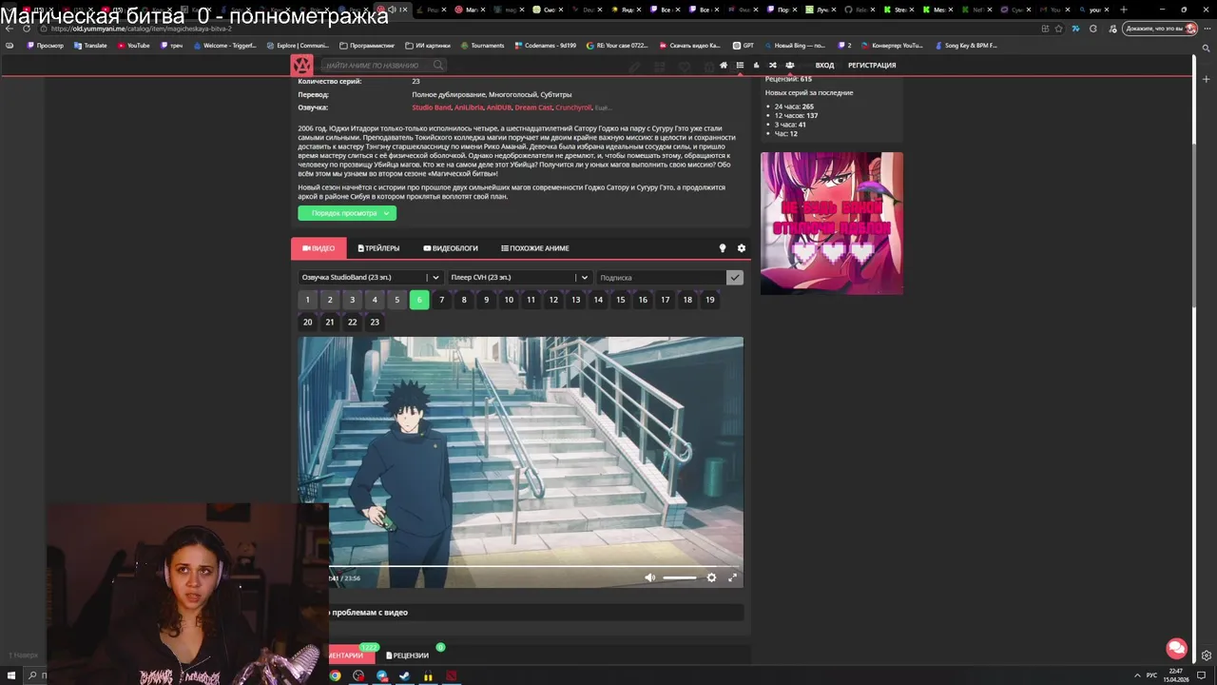1217x685 pixels.
Task: Switch to the Видеоблоги tab
Action: click(x=451, y=248)
